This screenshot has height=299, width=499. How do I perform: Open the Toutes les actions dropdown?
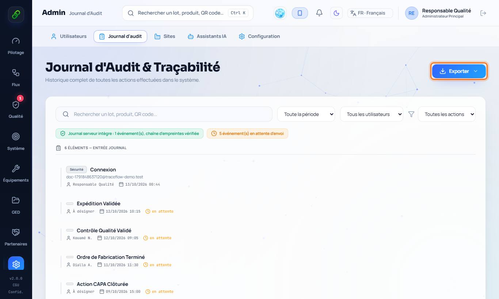[x=447, y=114]
